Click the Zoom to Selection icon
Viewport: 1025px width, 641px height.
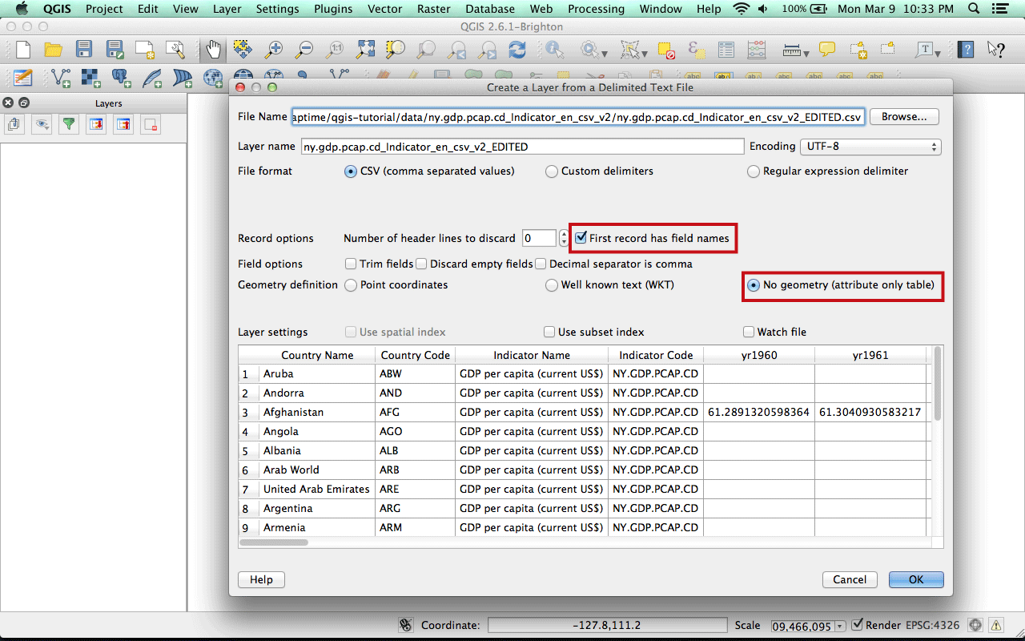pyautogui.click(x=396, y=50)
